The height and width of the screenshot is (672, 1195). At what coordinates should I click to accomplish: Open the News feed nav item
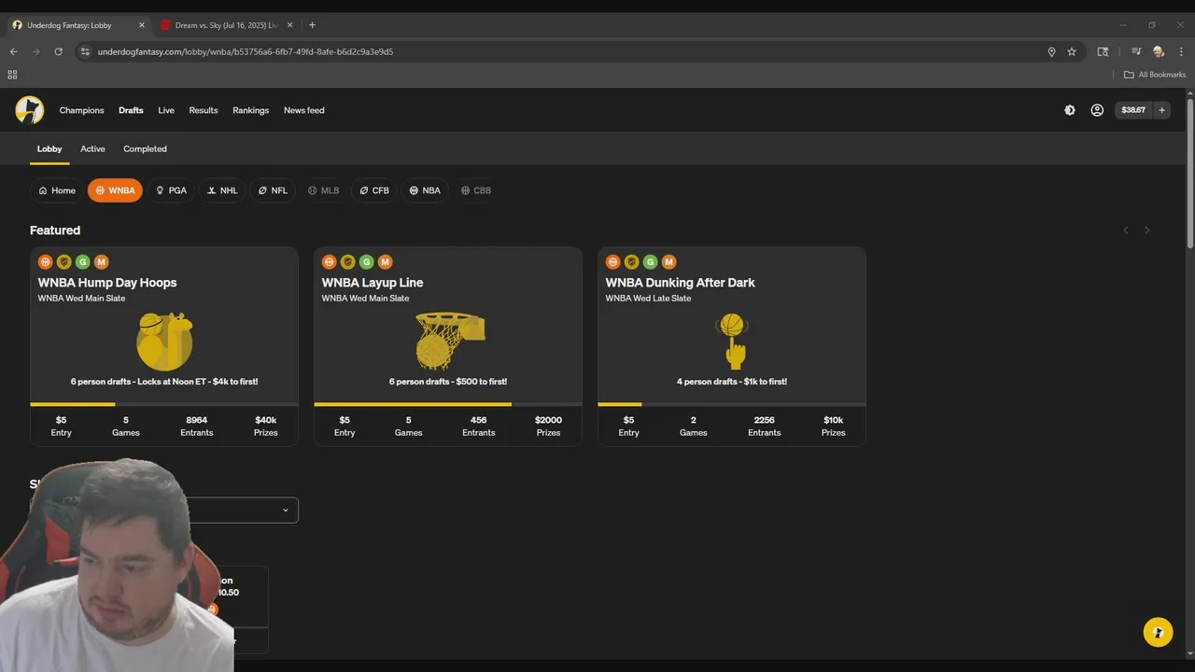(x=304, y=110)
